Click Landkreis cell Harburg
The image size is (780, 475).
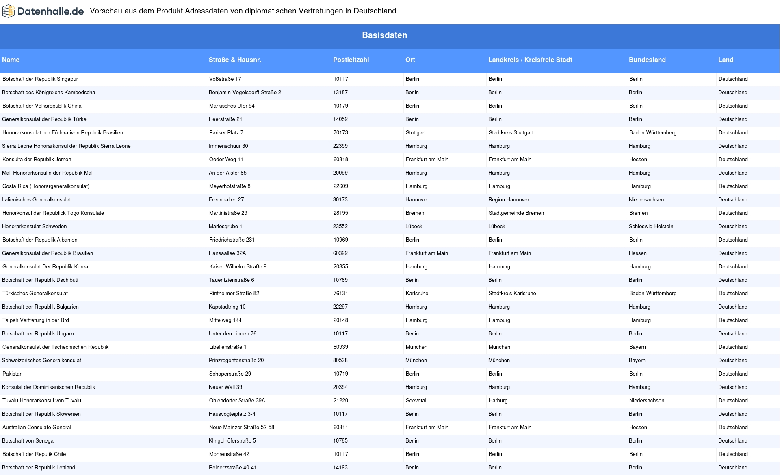tap(498, 400)
